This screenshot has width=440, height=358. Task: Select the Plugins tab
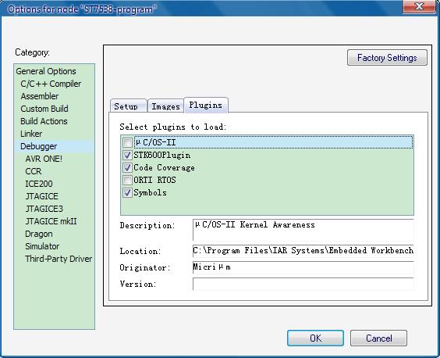coord(206,106)
